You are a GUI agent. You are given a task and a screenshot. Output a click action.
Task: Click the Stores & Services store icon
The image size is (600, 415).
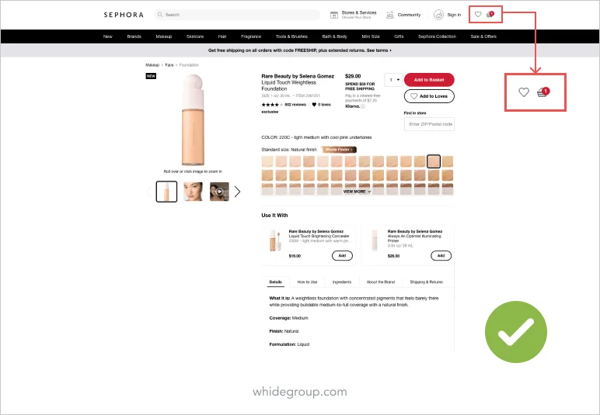(x=334, y=15)
